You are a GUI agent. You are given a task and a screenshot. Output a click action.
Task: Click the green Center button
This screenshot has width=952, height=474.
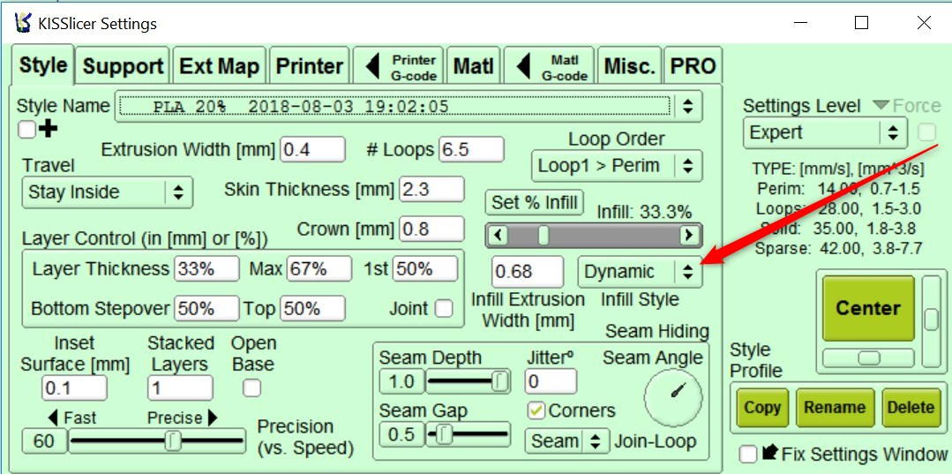click(868, 308)
